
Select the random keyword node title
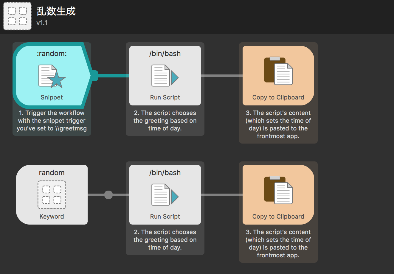(x=52, y=173)
